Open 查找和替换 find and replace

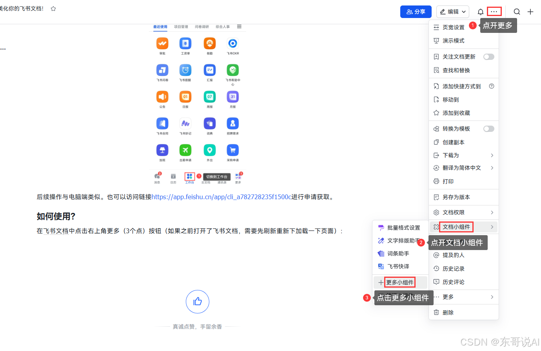tap(464, 70)
